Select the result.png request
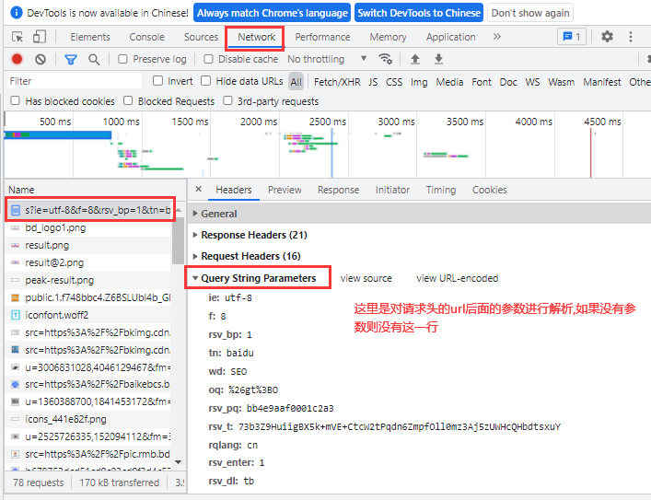The image size is (651, 500). point(88,245)
